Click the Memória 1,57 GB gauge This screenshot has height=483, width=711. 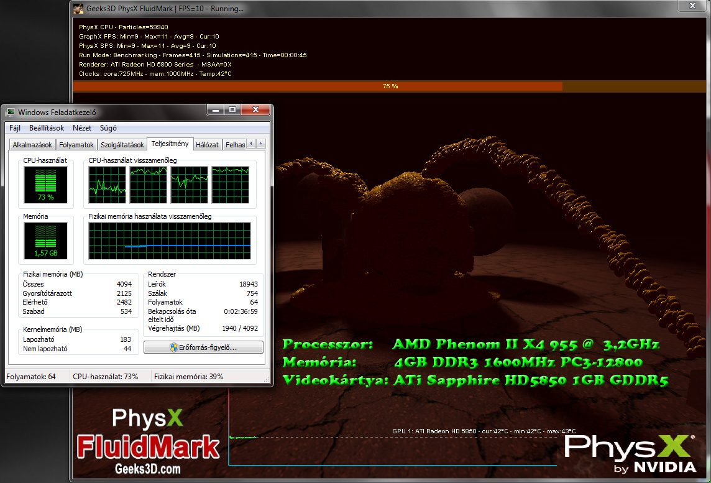(x=45, y=241)
